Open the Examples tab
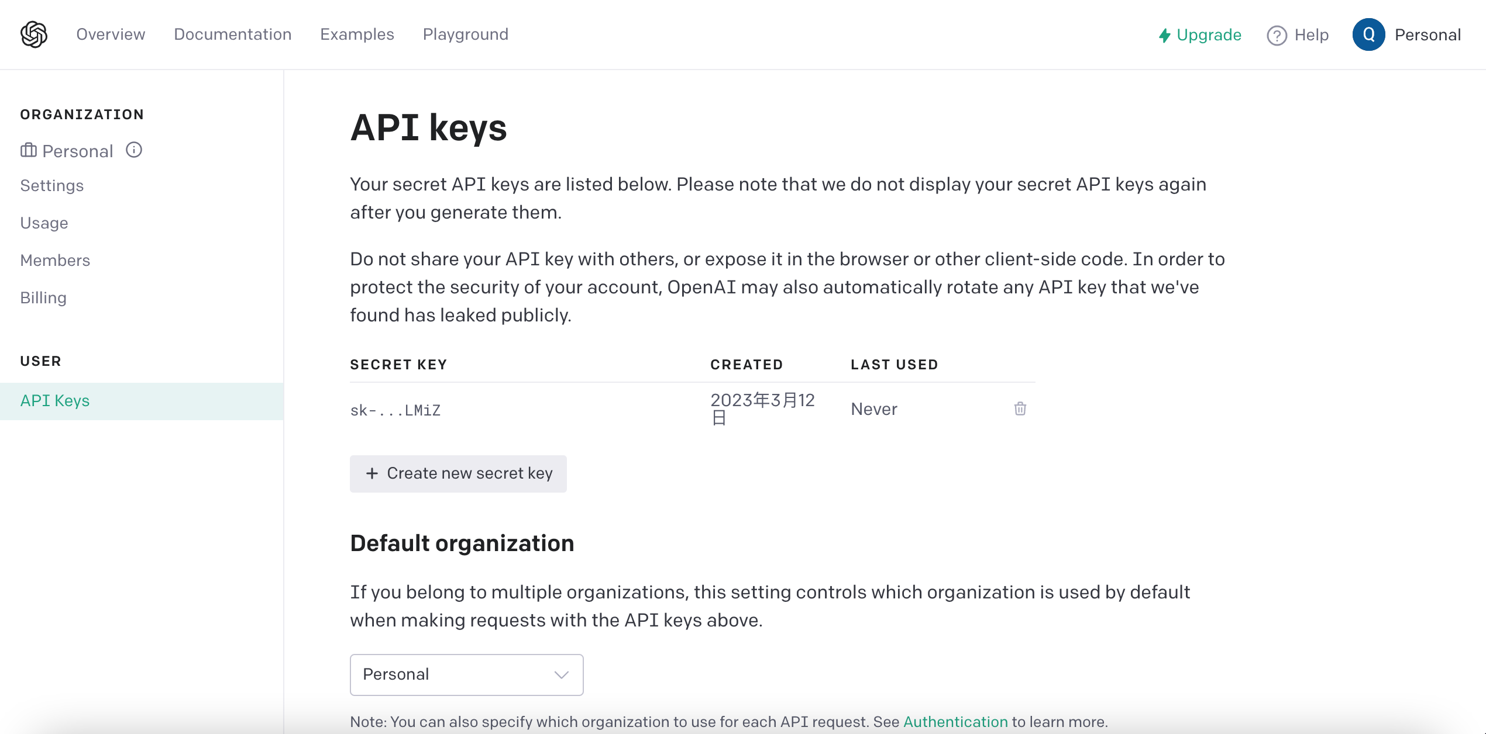The image size is (1486, 734). point(357,34)
